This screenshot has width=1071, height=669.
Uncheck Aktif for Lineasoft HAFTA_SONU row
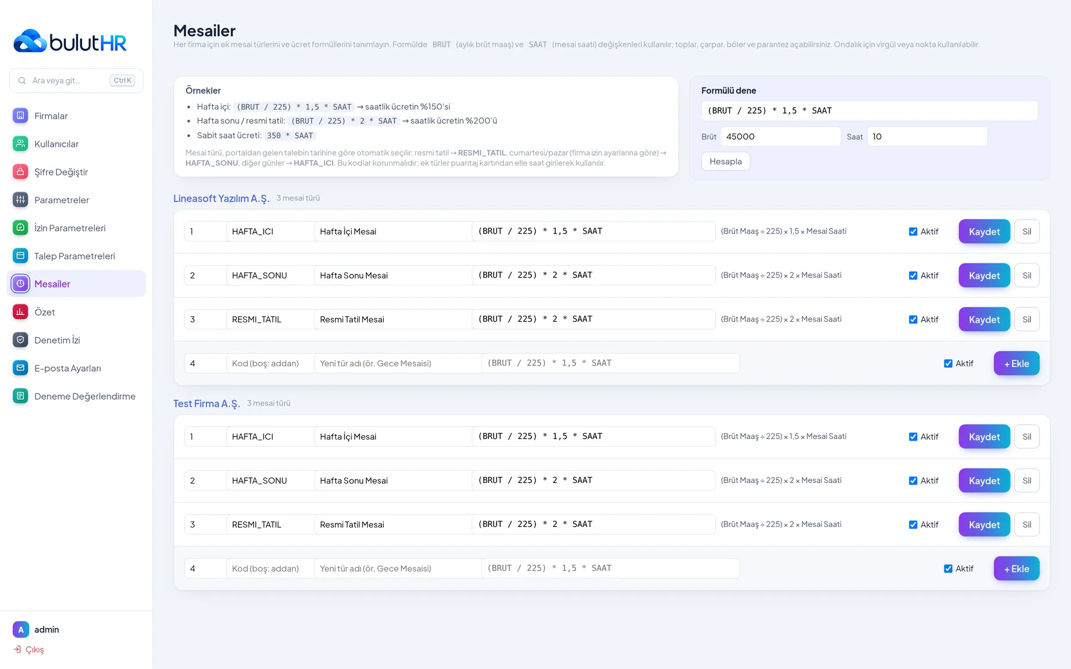pyautogui.click(x=913, y=276)
